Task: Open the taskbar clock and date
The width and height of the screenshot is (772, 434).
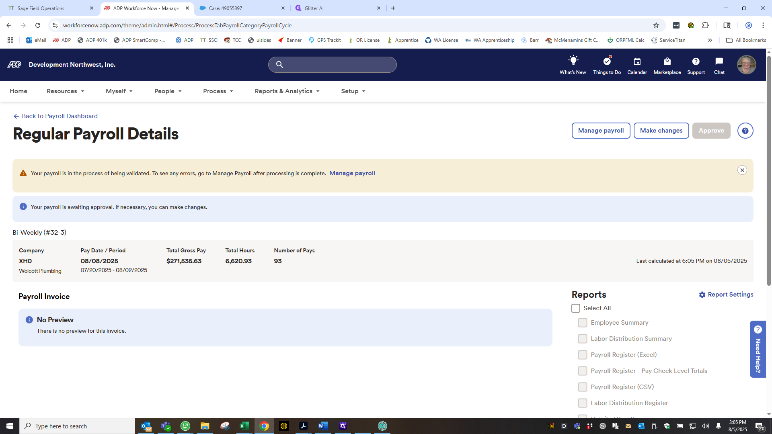Action: point(737,426)
